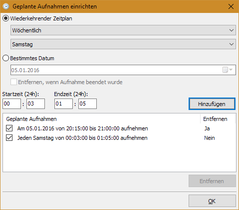Click the 'Startzeit (24h):' label

coord(20,94)
